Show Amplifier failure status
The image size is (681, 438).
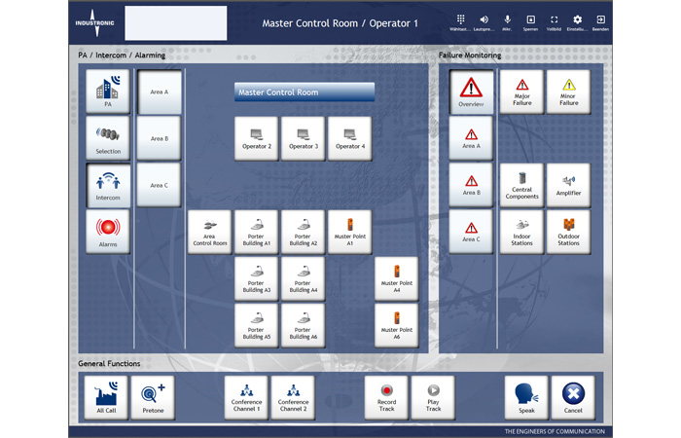point(569,185)
